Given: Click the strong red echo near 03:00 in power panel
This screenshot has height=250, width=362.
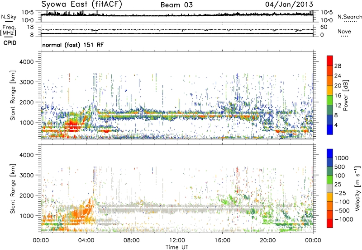Looking at the screenshot, I should 73,125.
